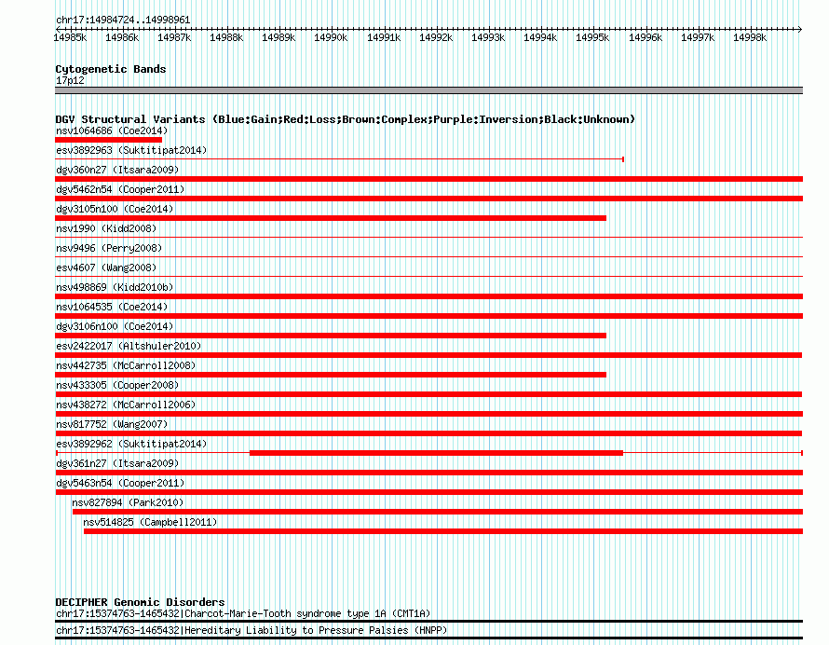Click the chr17:14984724..14998961 coordinate label

click(123, 21)
